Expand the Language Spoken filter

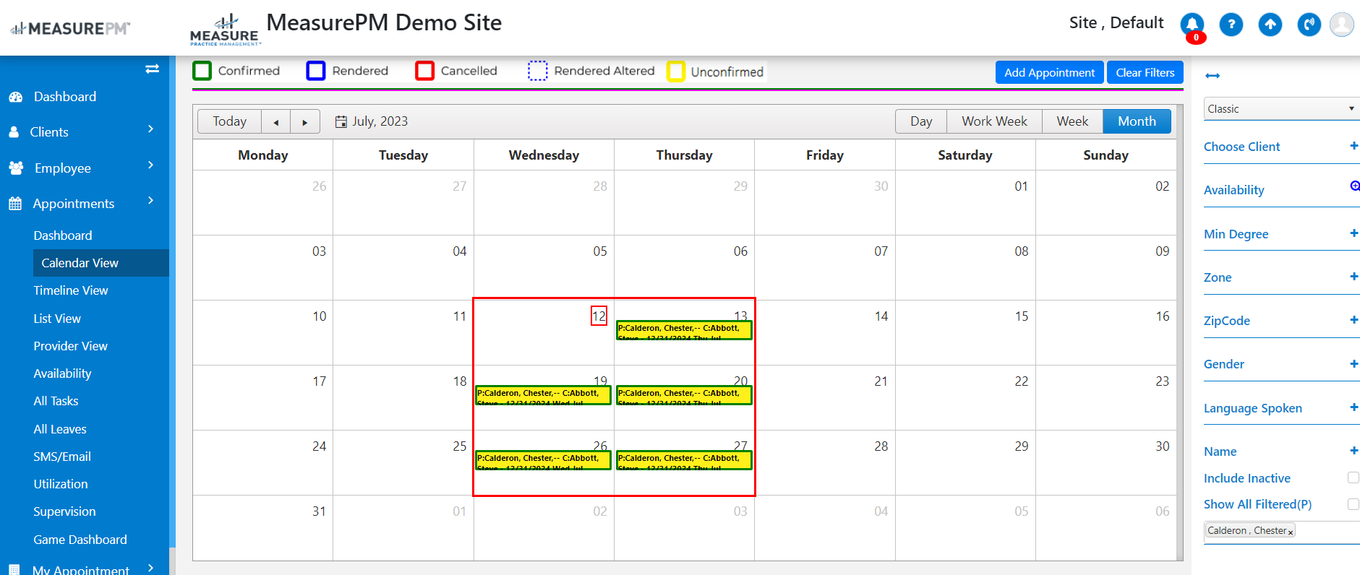click(x=1353, y=407)
